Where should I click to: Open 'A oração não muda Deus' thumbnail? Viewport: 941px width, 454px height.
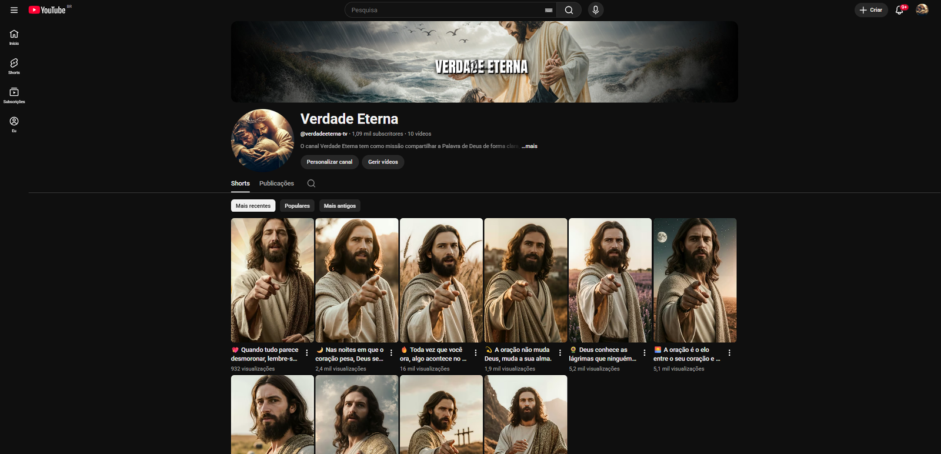tap(526, 280)
